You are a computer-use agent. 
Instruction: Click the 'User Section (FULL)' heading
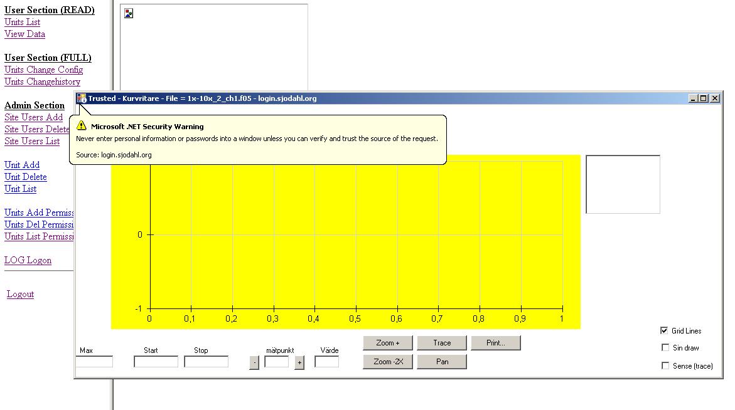[x=48, y=58]
